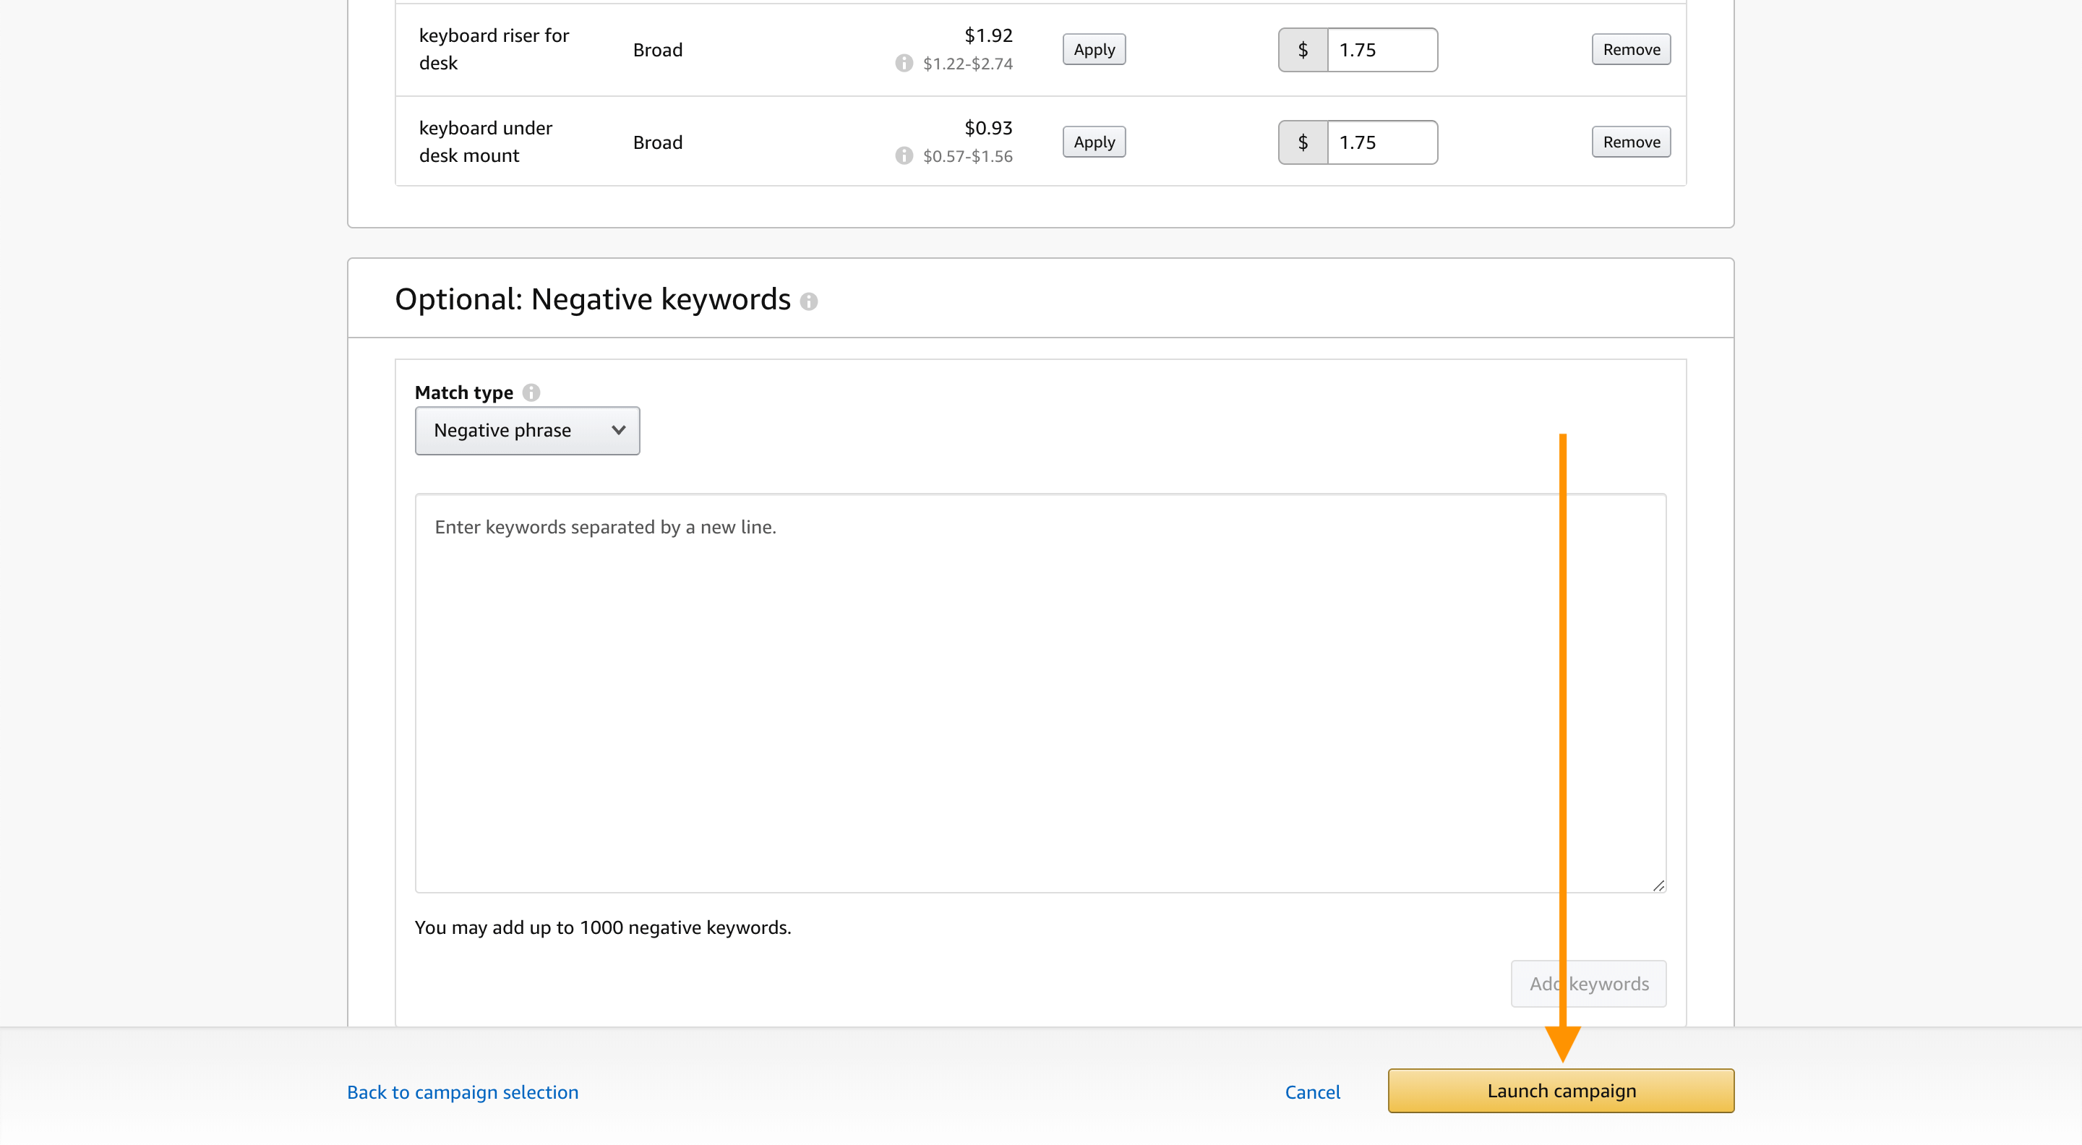
Task: Go back to campaign selection
Action: [x=463, y=1092]
